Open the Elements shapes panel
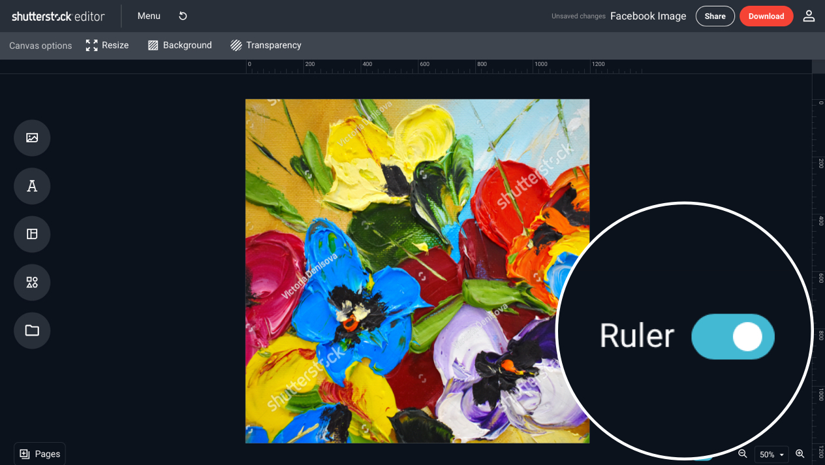This screenshot has width=825, height=465. click(x=32, y=282)
